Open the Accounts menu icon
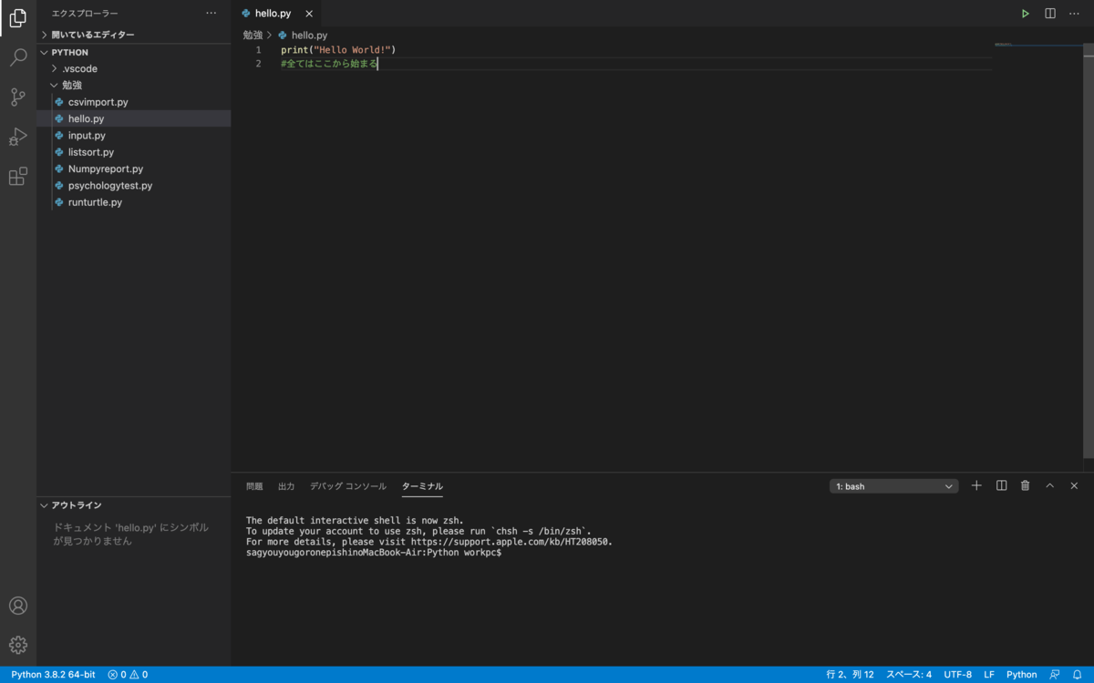 click(17, 606)
